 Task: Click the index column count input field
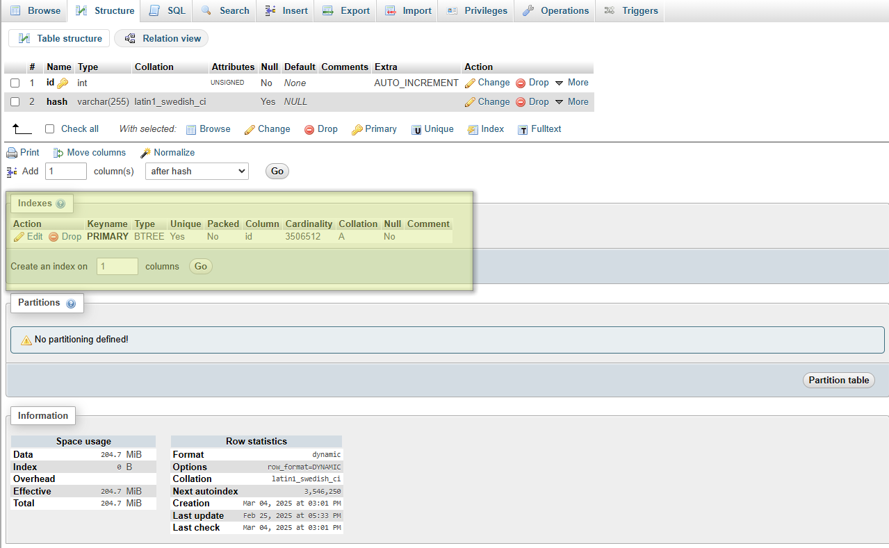tap(117, 266)
